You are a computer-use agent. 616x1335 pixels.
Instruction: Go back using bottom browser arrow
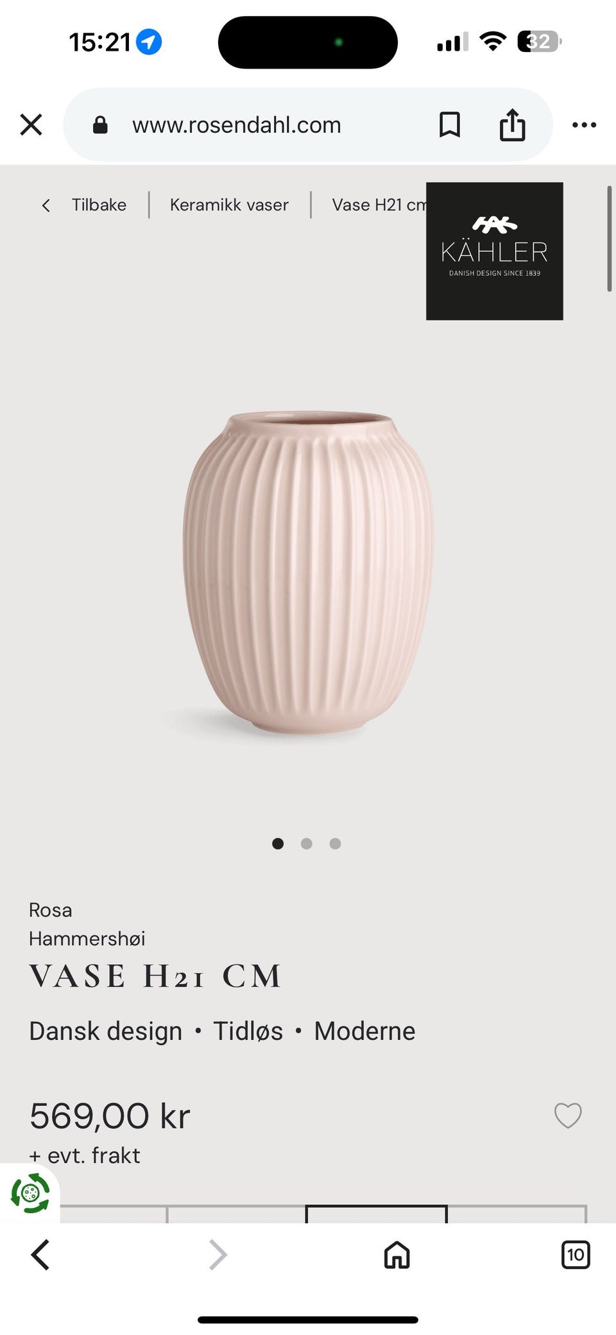tap(40, 1255)
